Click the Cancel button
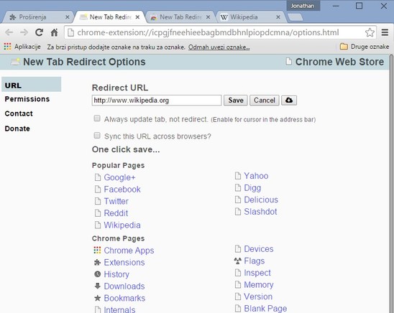 coord(265,101)
